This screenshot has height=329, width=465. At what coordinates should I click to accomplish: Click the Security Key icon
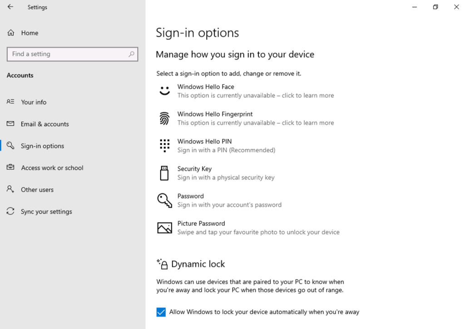tap(164, 172)
